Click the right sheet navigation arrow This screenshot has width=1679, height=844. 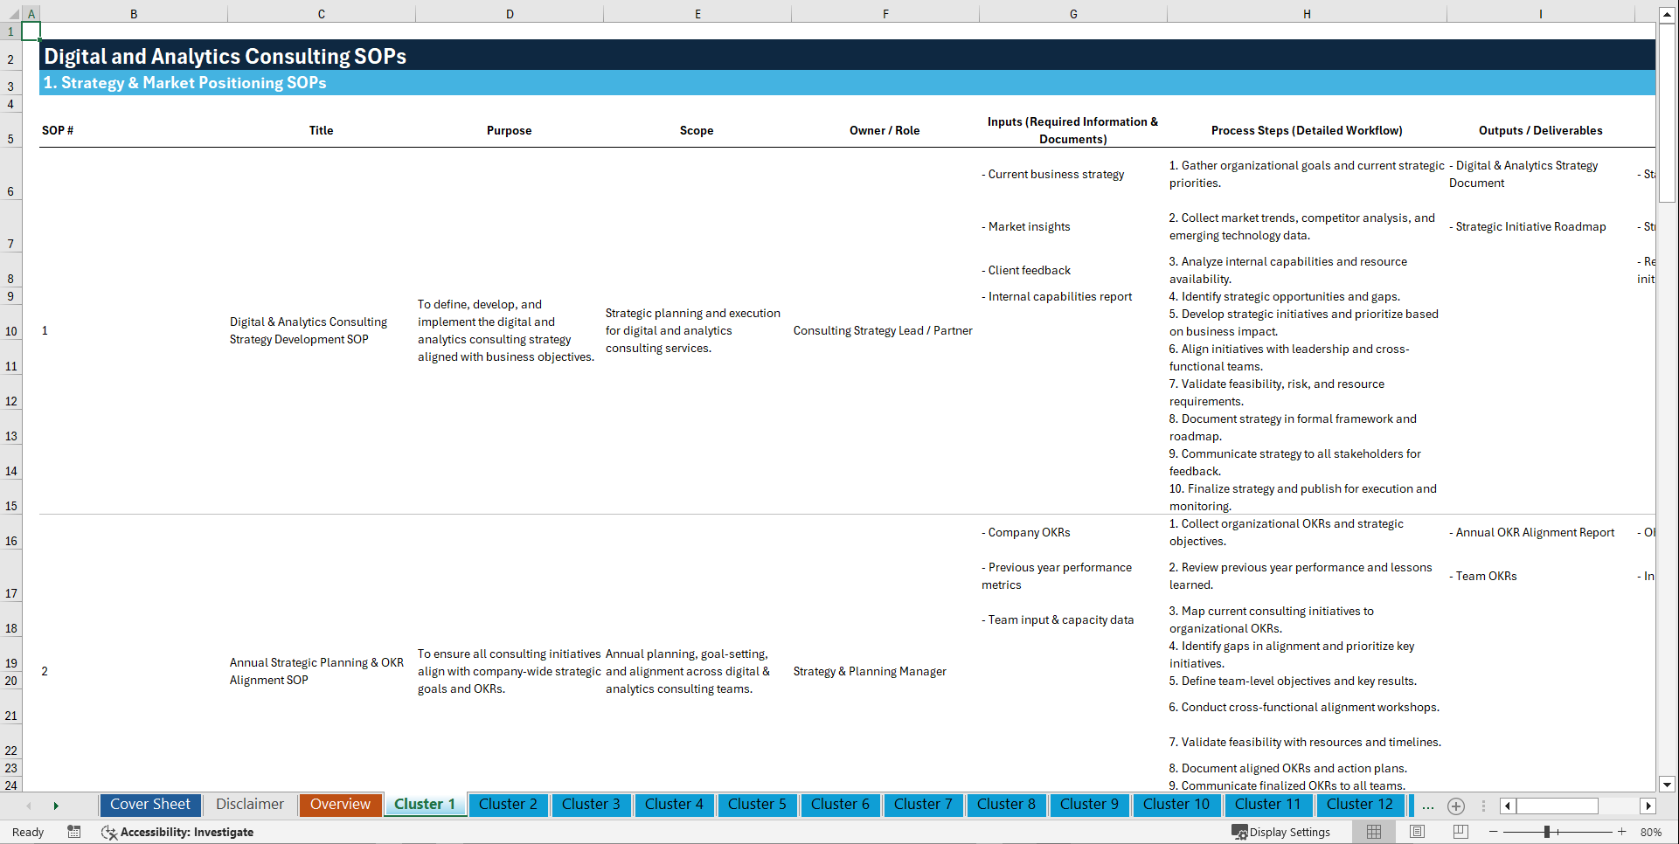click(x=56, y=806)
